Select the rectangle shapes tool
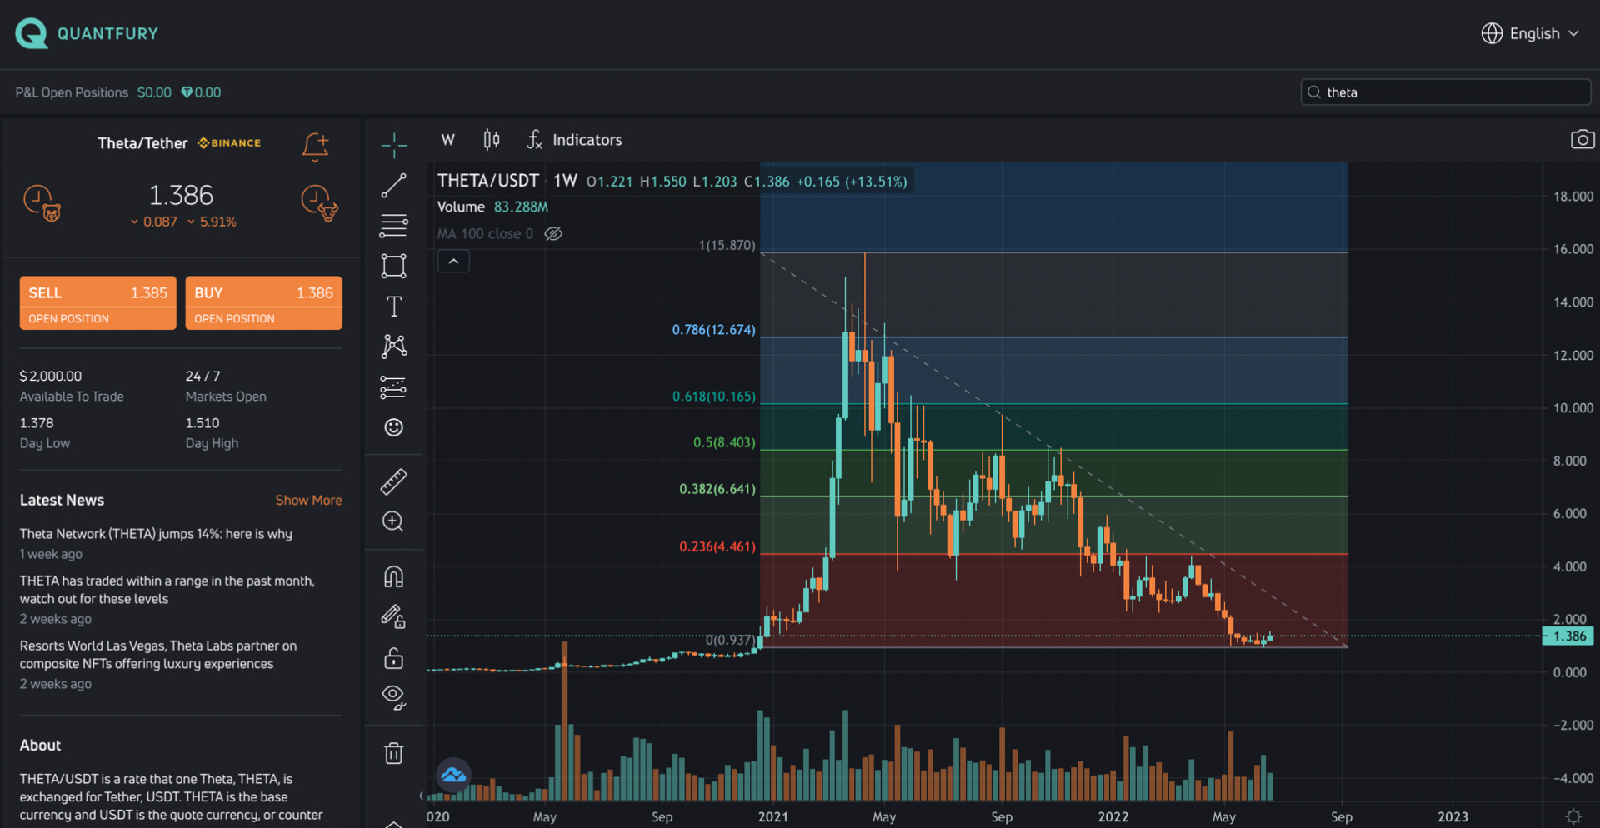This screenshot has height=828, width=1600. (x=394, y=266)
